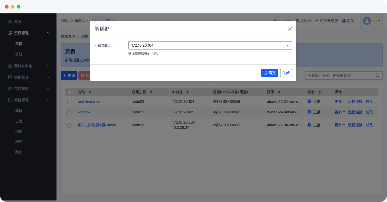This screenshot has width=387, height=202.
Task: Expand 更多 menu for test-instance row
Action: coord(340,102)
